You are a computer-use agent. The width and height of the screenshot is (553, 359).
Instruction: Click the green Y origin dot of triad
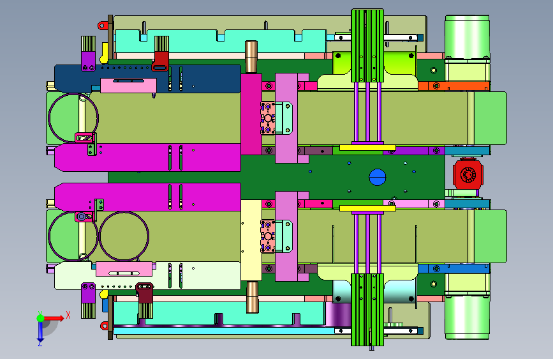click(41, 318)
